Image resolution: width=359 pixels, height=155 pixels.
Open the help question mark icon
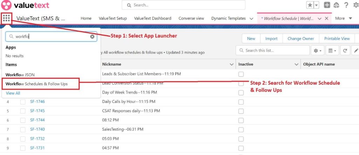pos(346,5)
